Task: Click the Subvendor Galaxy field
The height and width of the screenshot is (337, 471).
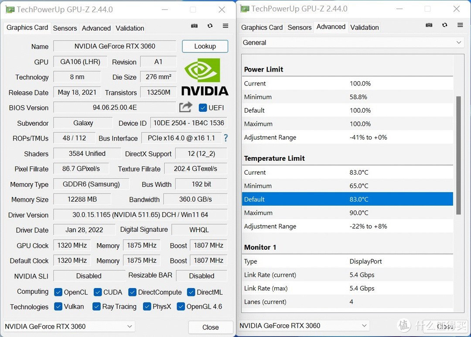Action: coord(83,123)
